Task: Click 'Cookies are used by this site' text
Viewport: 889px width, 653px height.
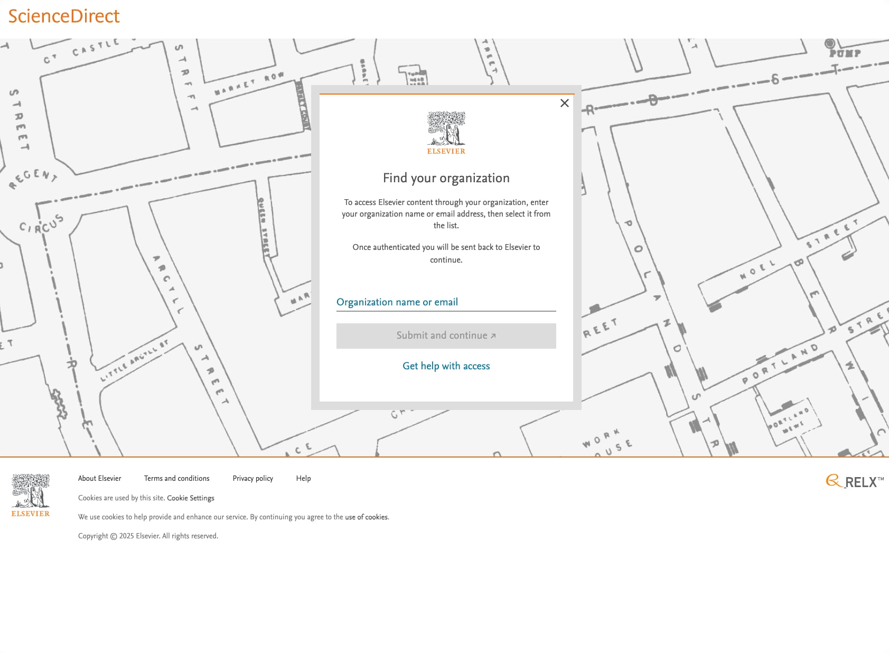Action: 121,498
